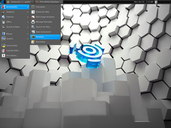Click the Take Screenshot icon
The height and width of the screenshot is (128, 171).
[x=33, y=32]
